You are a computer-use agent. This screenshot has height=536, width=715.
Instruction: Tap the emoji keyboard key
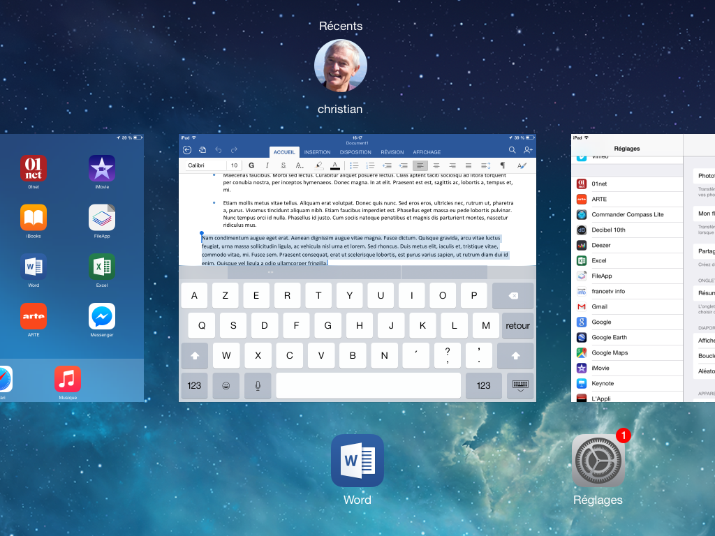226,385
